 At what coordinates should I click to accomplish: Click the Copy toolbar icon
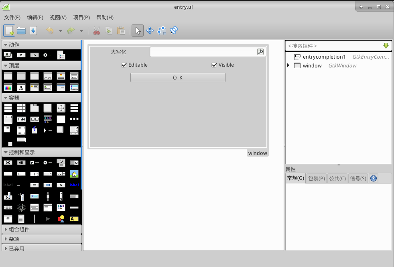click(109, 31)
